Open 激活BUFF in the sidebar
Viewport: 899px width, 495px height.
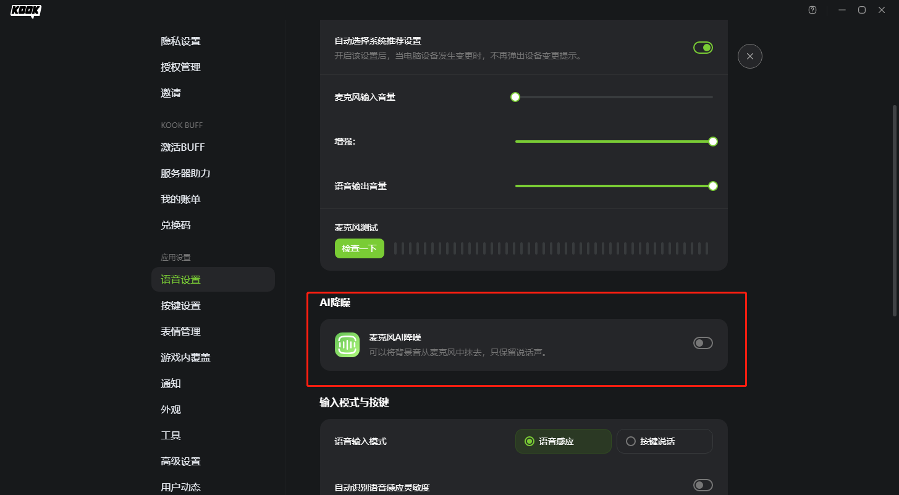[213, 148]
